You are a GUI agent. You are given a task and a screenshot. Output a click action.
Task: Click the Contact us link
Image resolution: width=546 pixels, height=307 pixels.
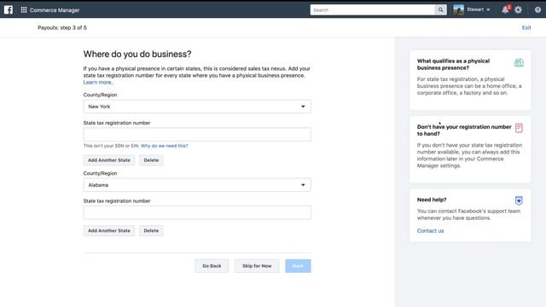point(430,231)
